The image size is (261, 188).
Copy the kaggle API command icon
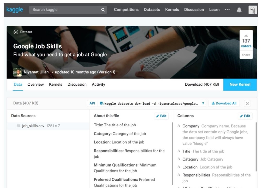click(x=102, y=103)
